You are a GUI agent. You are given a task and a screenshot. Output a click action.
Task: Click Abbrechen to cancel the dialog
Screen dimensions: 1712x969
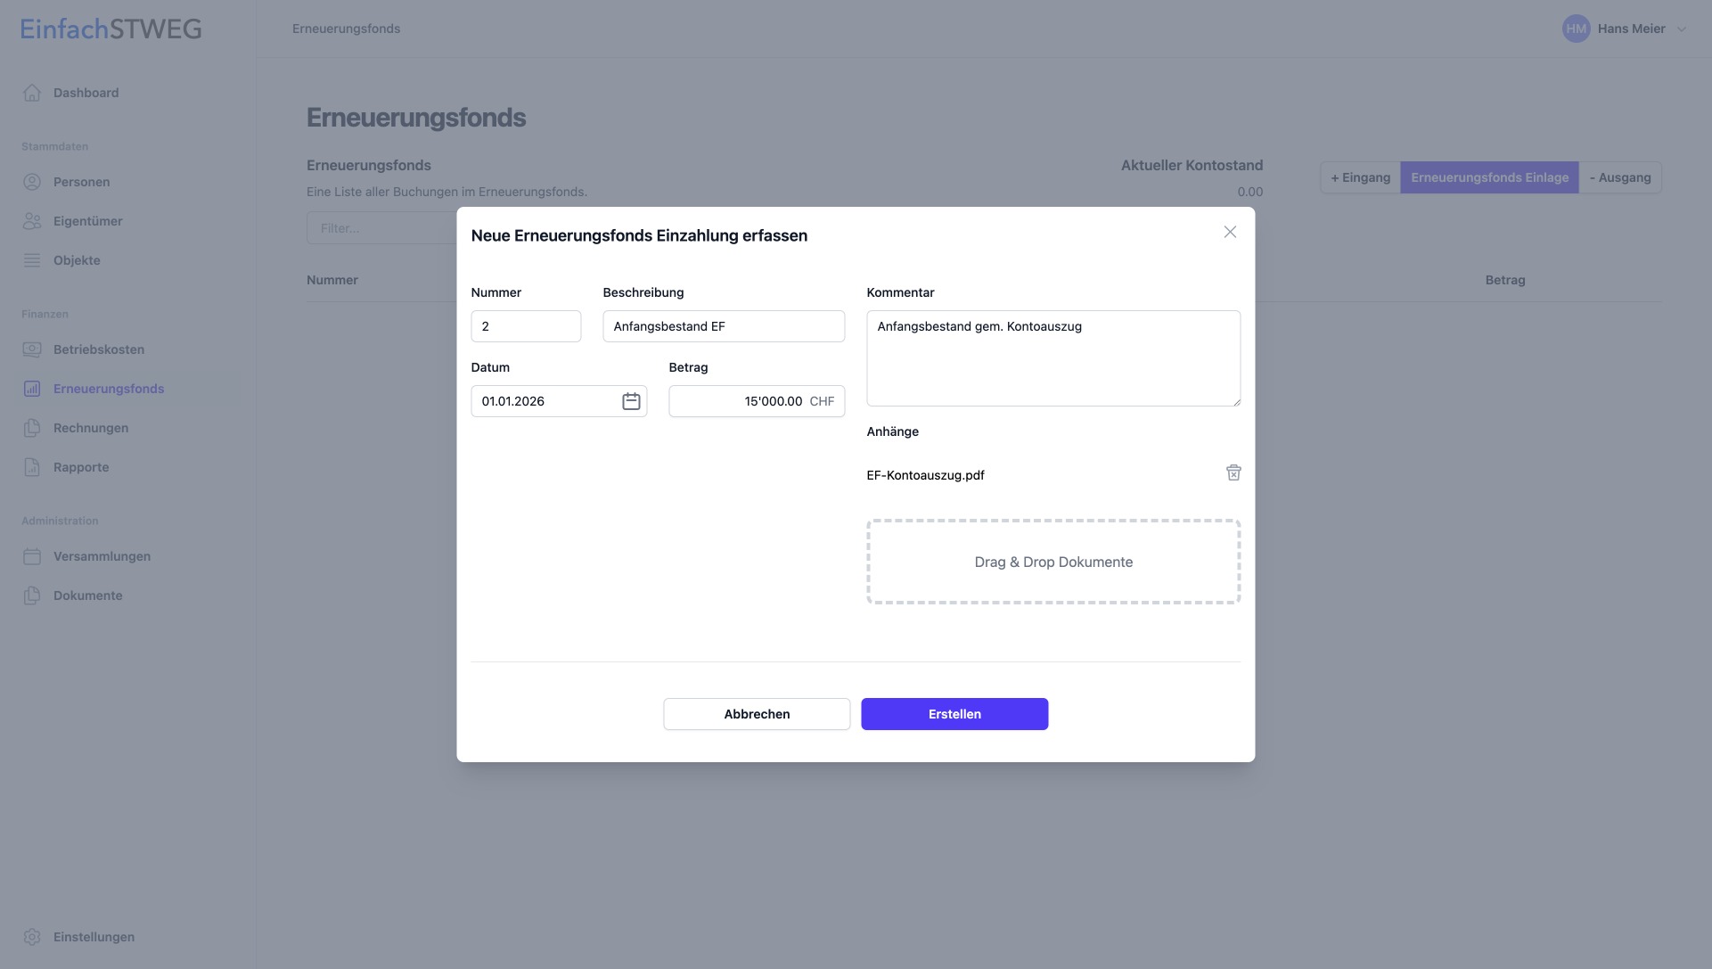757,714
